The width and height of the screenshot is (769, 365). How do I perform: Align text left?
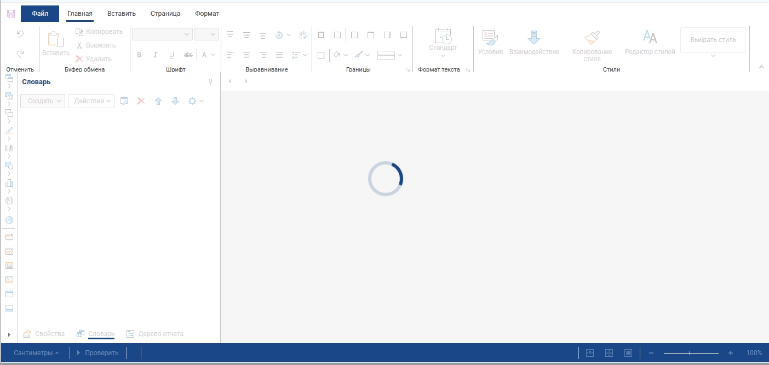[230, 55]
